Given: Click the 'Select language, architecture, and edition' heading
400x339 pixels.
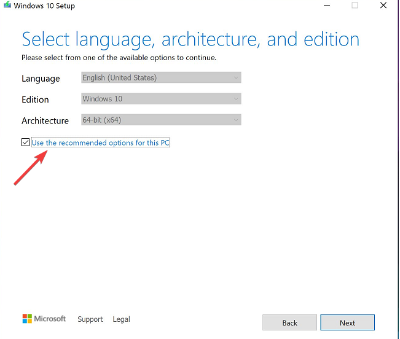Looking at the screenshot, I should point(190,40).
